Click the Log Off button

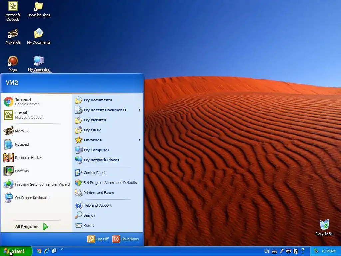pos(98,239)
